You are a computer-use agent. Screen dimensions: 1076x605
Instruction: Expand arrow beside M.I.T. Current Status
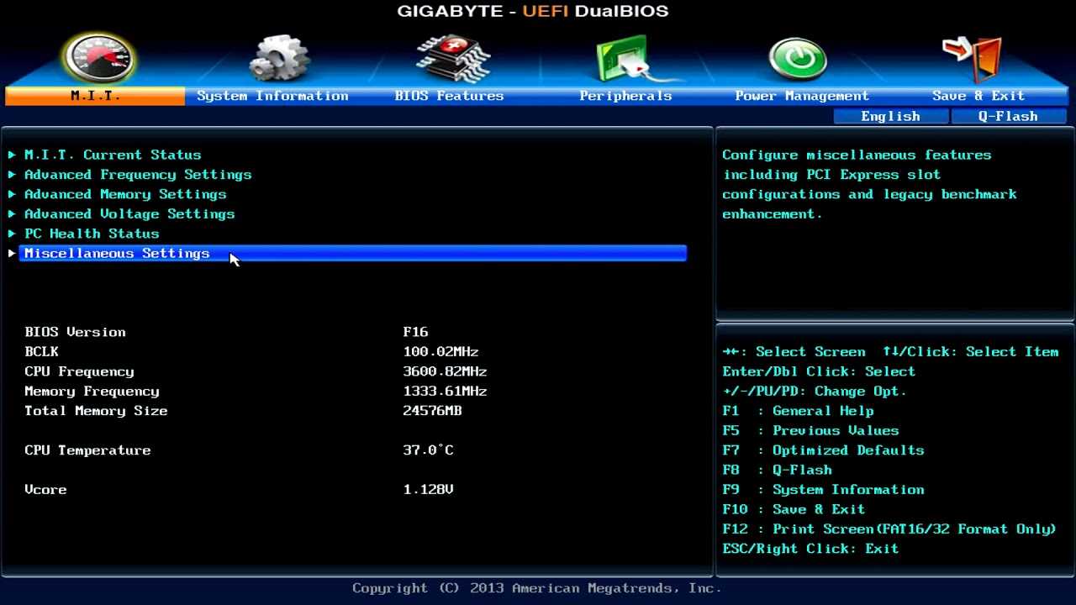12,155
